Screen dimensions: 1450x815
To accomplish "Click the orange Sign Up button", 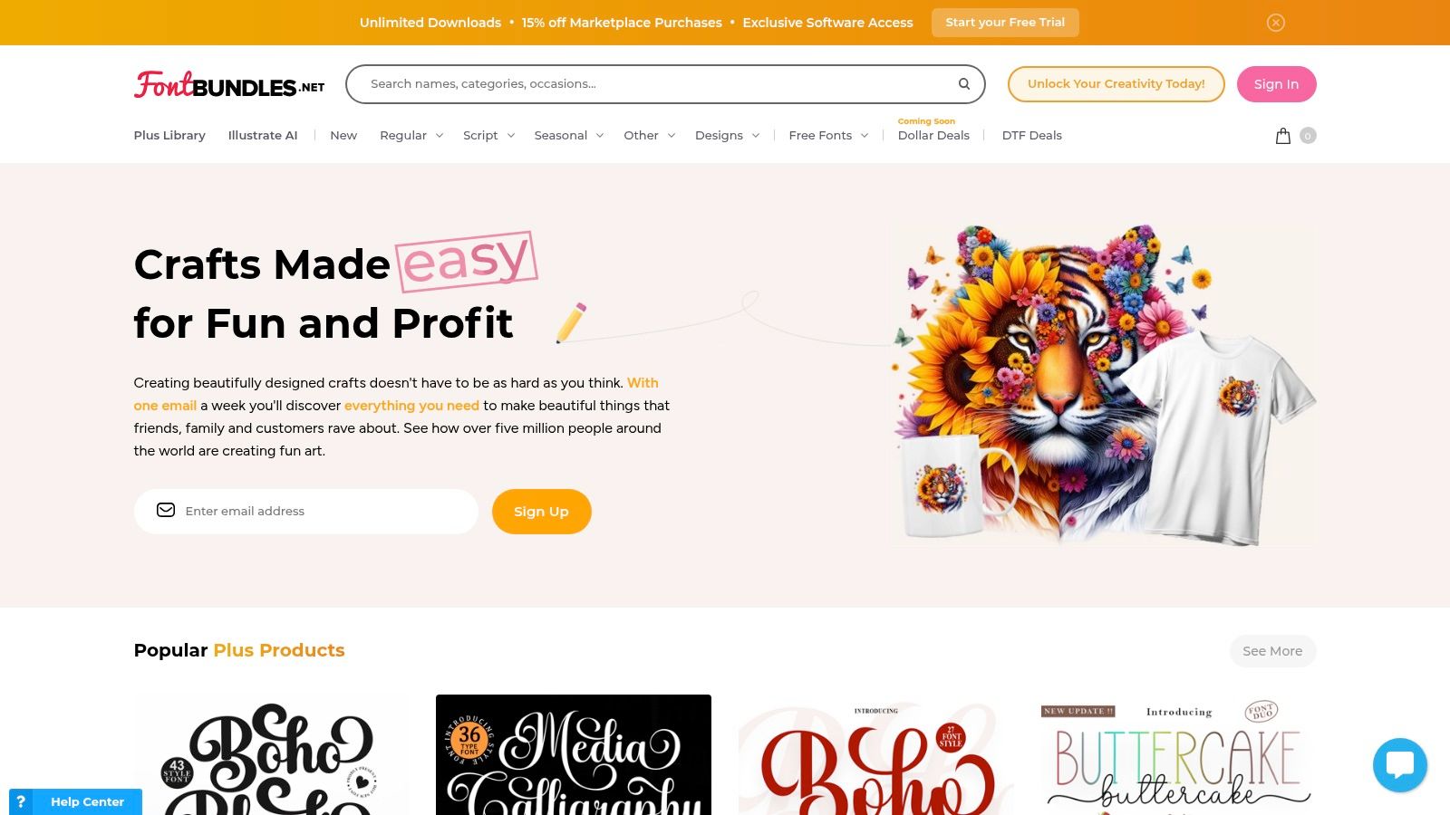I will tap(541, 512).
